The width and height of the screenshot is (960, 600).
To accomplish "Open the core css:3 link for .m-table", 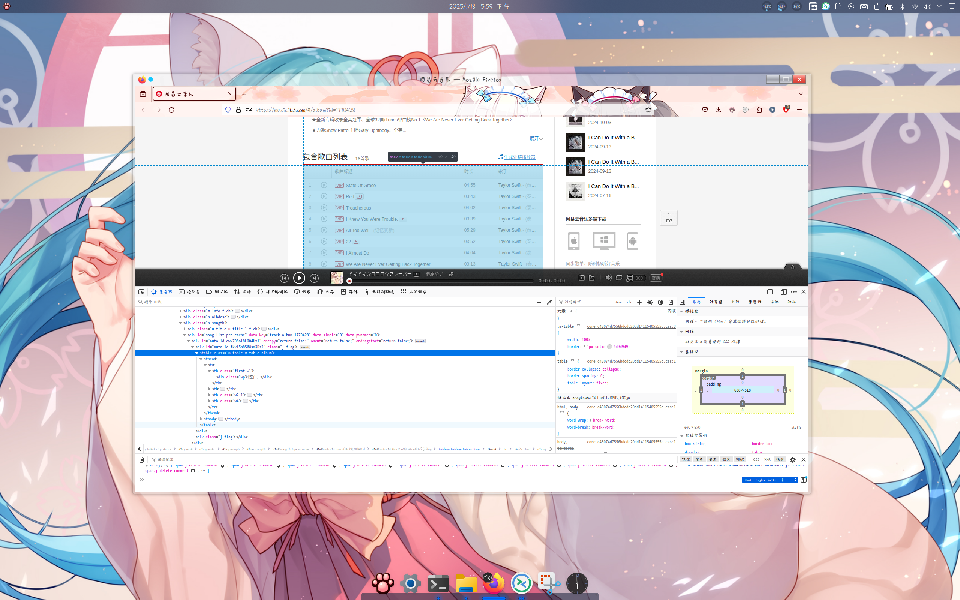I will click(x=631, y=326).
